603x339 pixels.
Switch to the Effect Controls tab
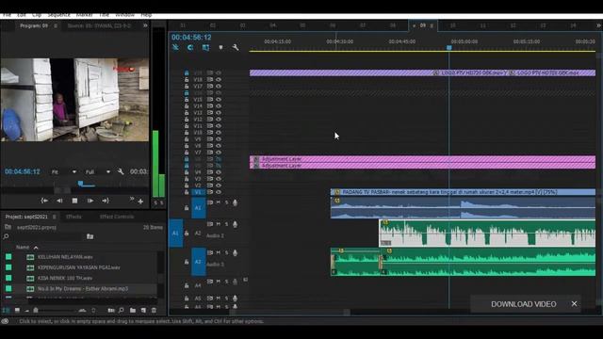(x=117, y=217)
